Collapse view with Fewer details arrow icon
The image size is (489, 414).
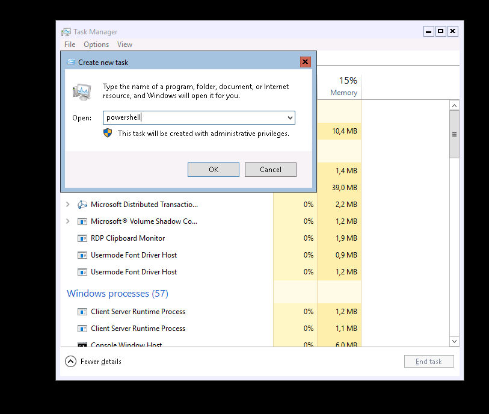pos(71,361)
